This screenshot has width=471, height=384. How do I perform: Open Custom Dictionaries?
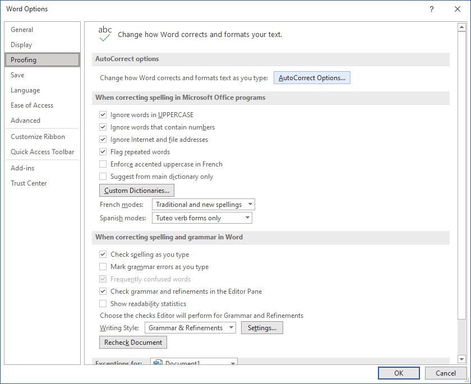(x=136, y=190)
